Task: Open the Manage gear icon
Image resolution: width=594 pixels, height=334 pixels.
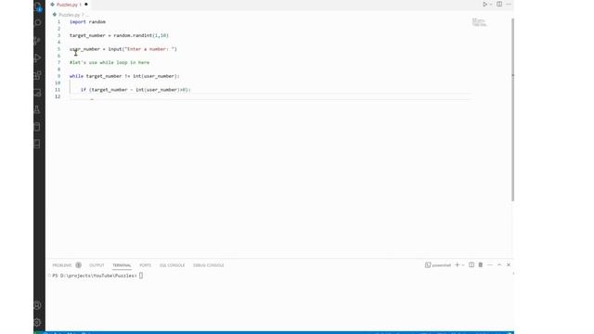Action: point(37,322)
